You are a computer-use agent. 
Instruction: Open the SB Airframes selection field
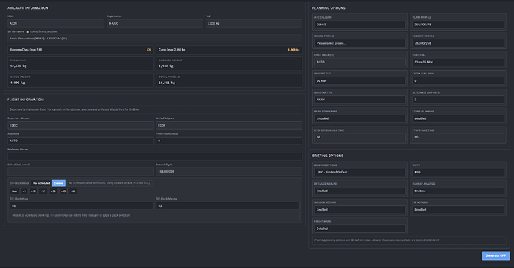155,38
